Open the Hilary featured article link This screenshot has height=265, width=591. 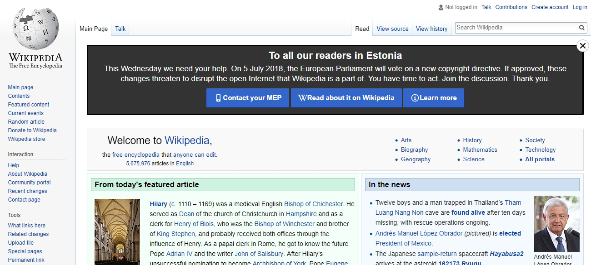(x=158, y=204)
